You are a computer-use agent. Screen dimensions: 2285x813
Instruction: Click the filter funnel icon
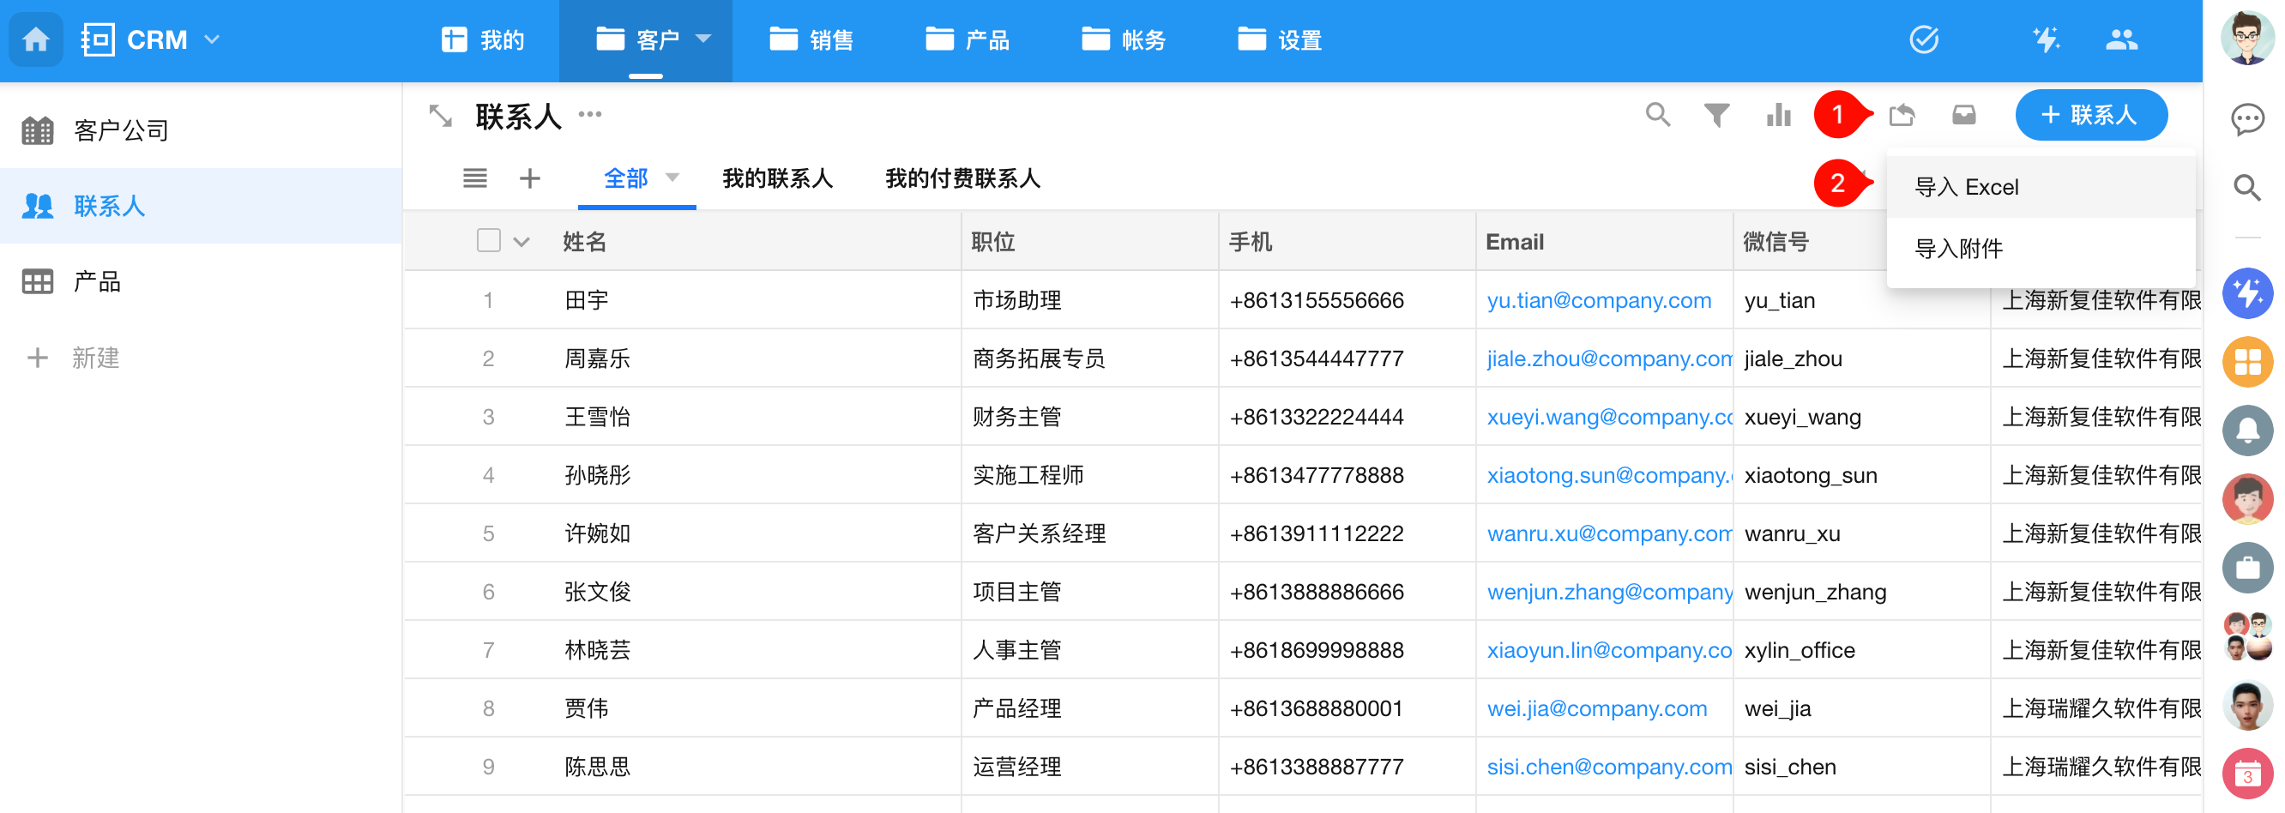pyautogui.click(x=1716, y=115)
